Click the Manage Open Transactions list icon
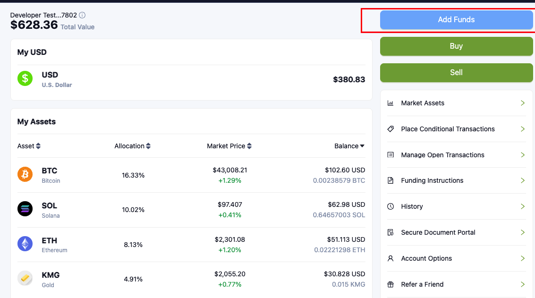 (x=390, y=155)
